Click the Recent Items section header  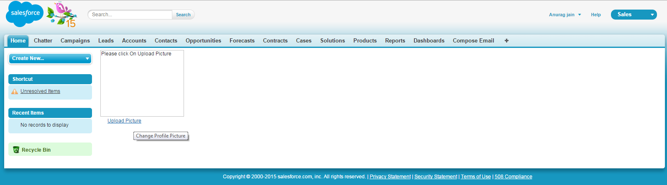pos(50,113)
